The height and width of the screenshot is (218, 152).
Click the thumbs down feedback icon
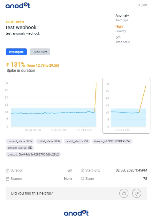[137, 193]
